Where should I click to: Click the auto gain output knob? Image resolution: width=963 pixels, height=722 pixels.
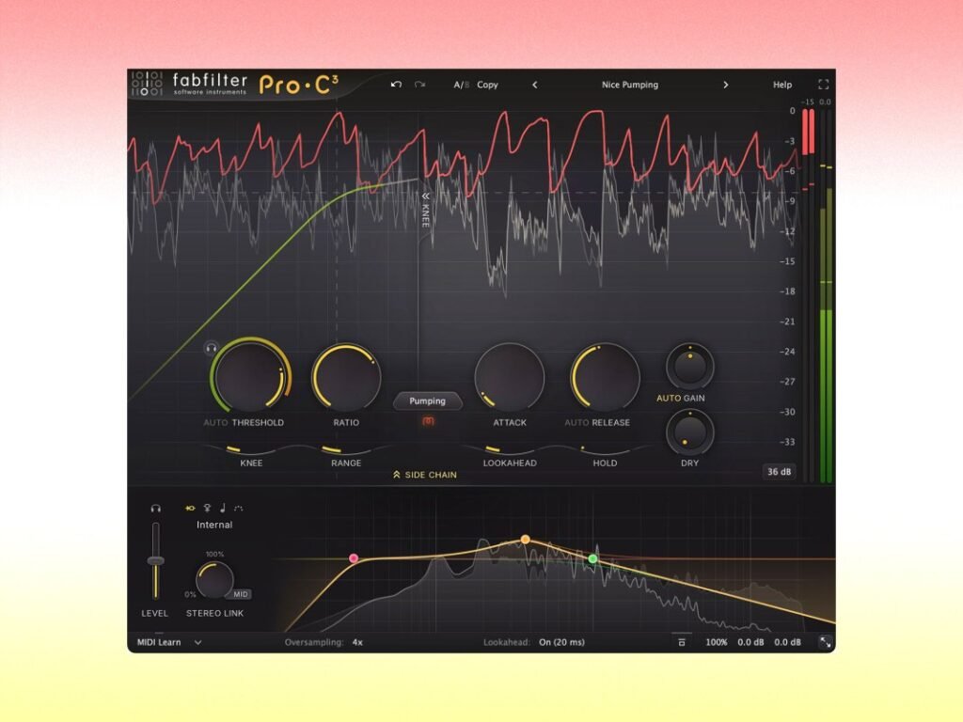tap(689, 367)
